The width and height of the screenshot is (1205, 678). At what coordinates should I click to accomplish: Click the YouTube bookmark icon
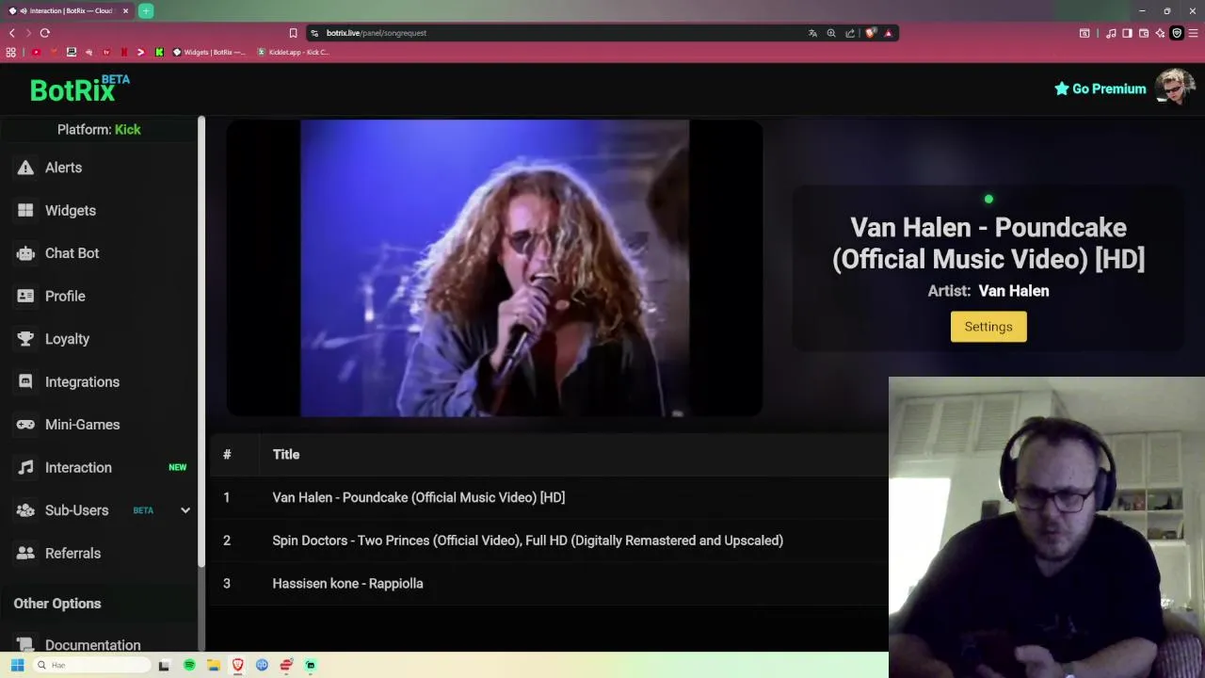pyautogui.click(x=36, y=52)
